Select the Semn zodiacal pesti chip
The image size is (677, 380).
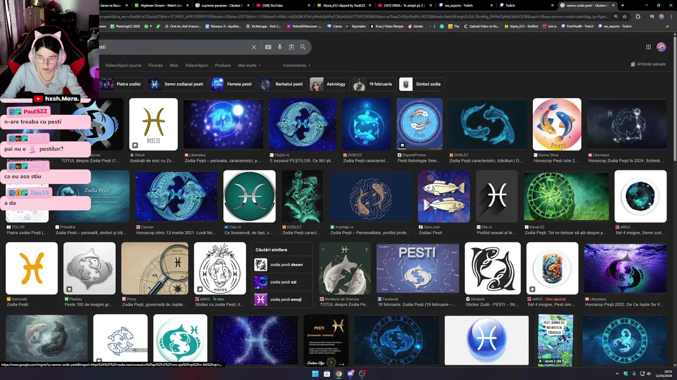coord(178,84)
